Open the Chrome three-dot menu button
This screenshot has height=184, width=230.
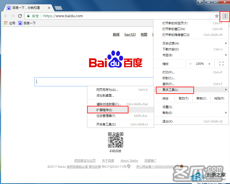coord(225,16)
